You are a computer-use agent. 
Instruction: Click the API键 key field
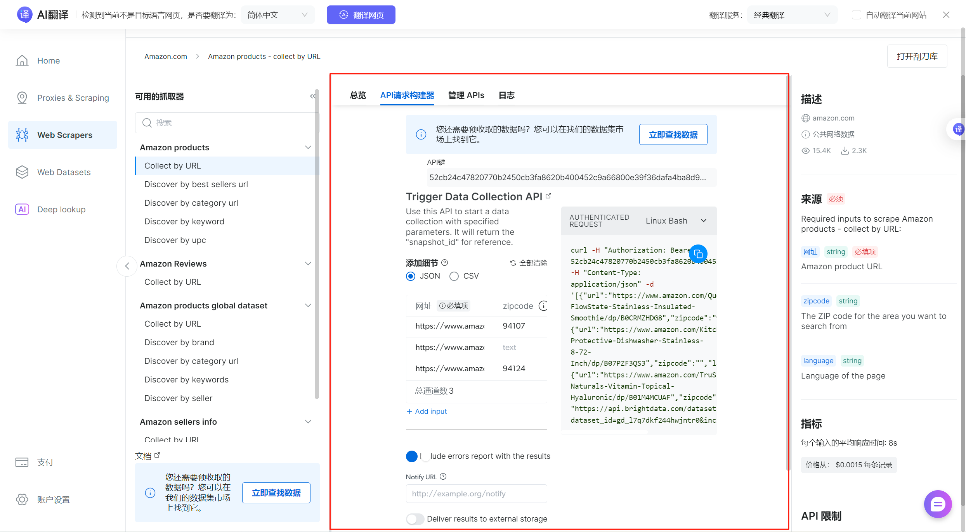coord(571,177)
